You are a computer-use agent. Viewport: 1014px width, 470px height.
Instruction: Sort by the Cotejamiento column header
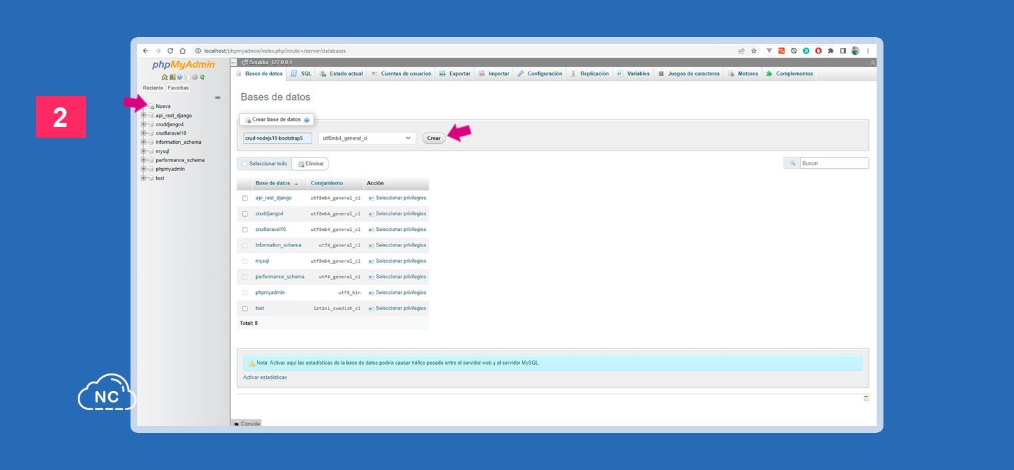pos(327,184)
